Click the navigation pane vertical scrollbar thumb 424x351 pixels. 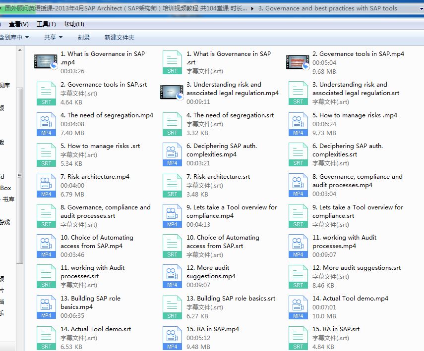(x=19, y=175)
